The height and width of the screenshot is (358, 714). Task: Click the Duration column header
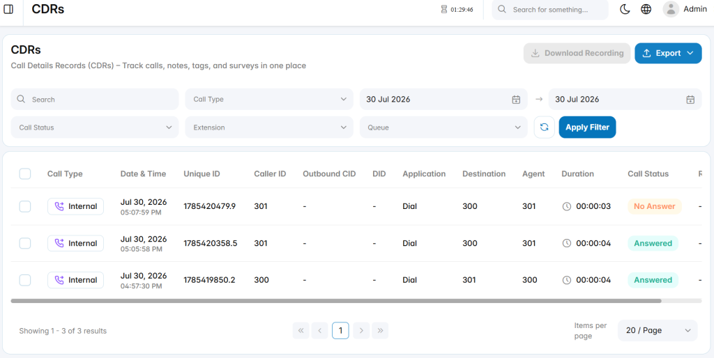(577, 173)
